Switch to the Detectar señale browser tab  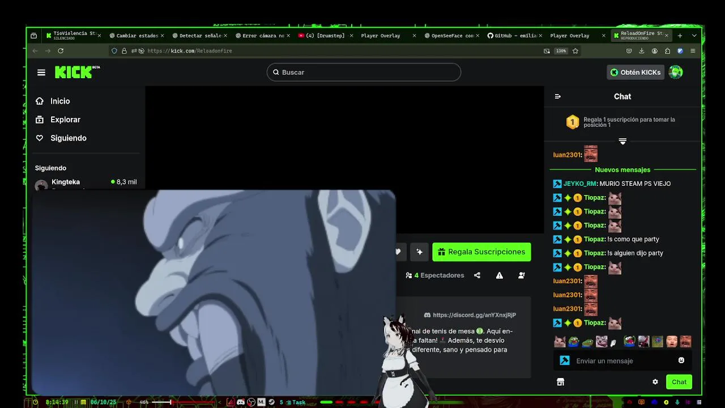[199, 35]
